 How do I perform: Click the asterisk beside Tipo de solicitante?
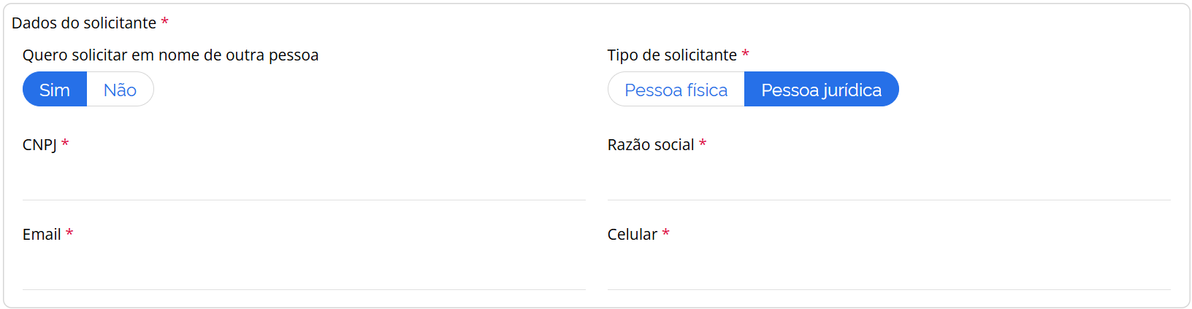tap(746, 54)
